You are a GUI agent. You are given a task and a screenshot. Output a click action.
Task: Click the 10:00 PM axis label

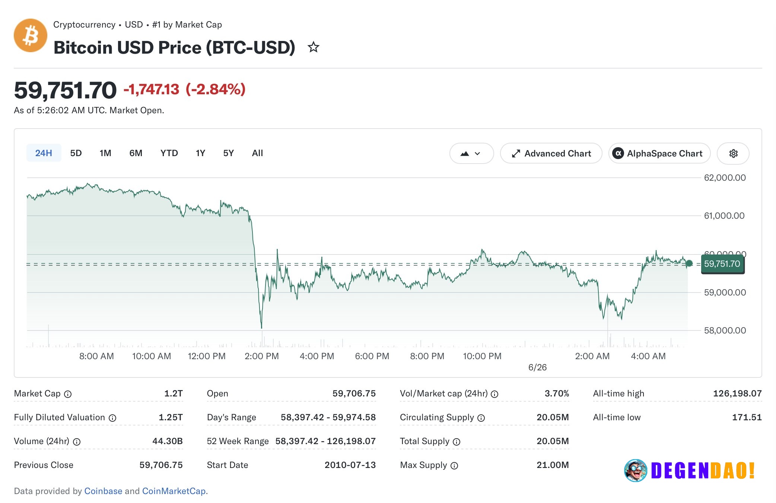click(482, 356)
